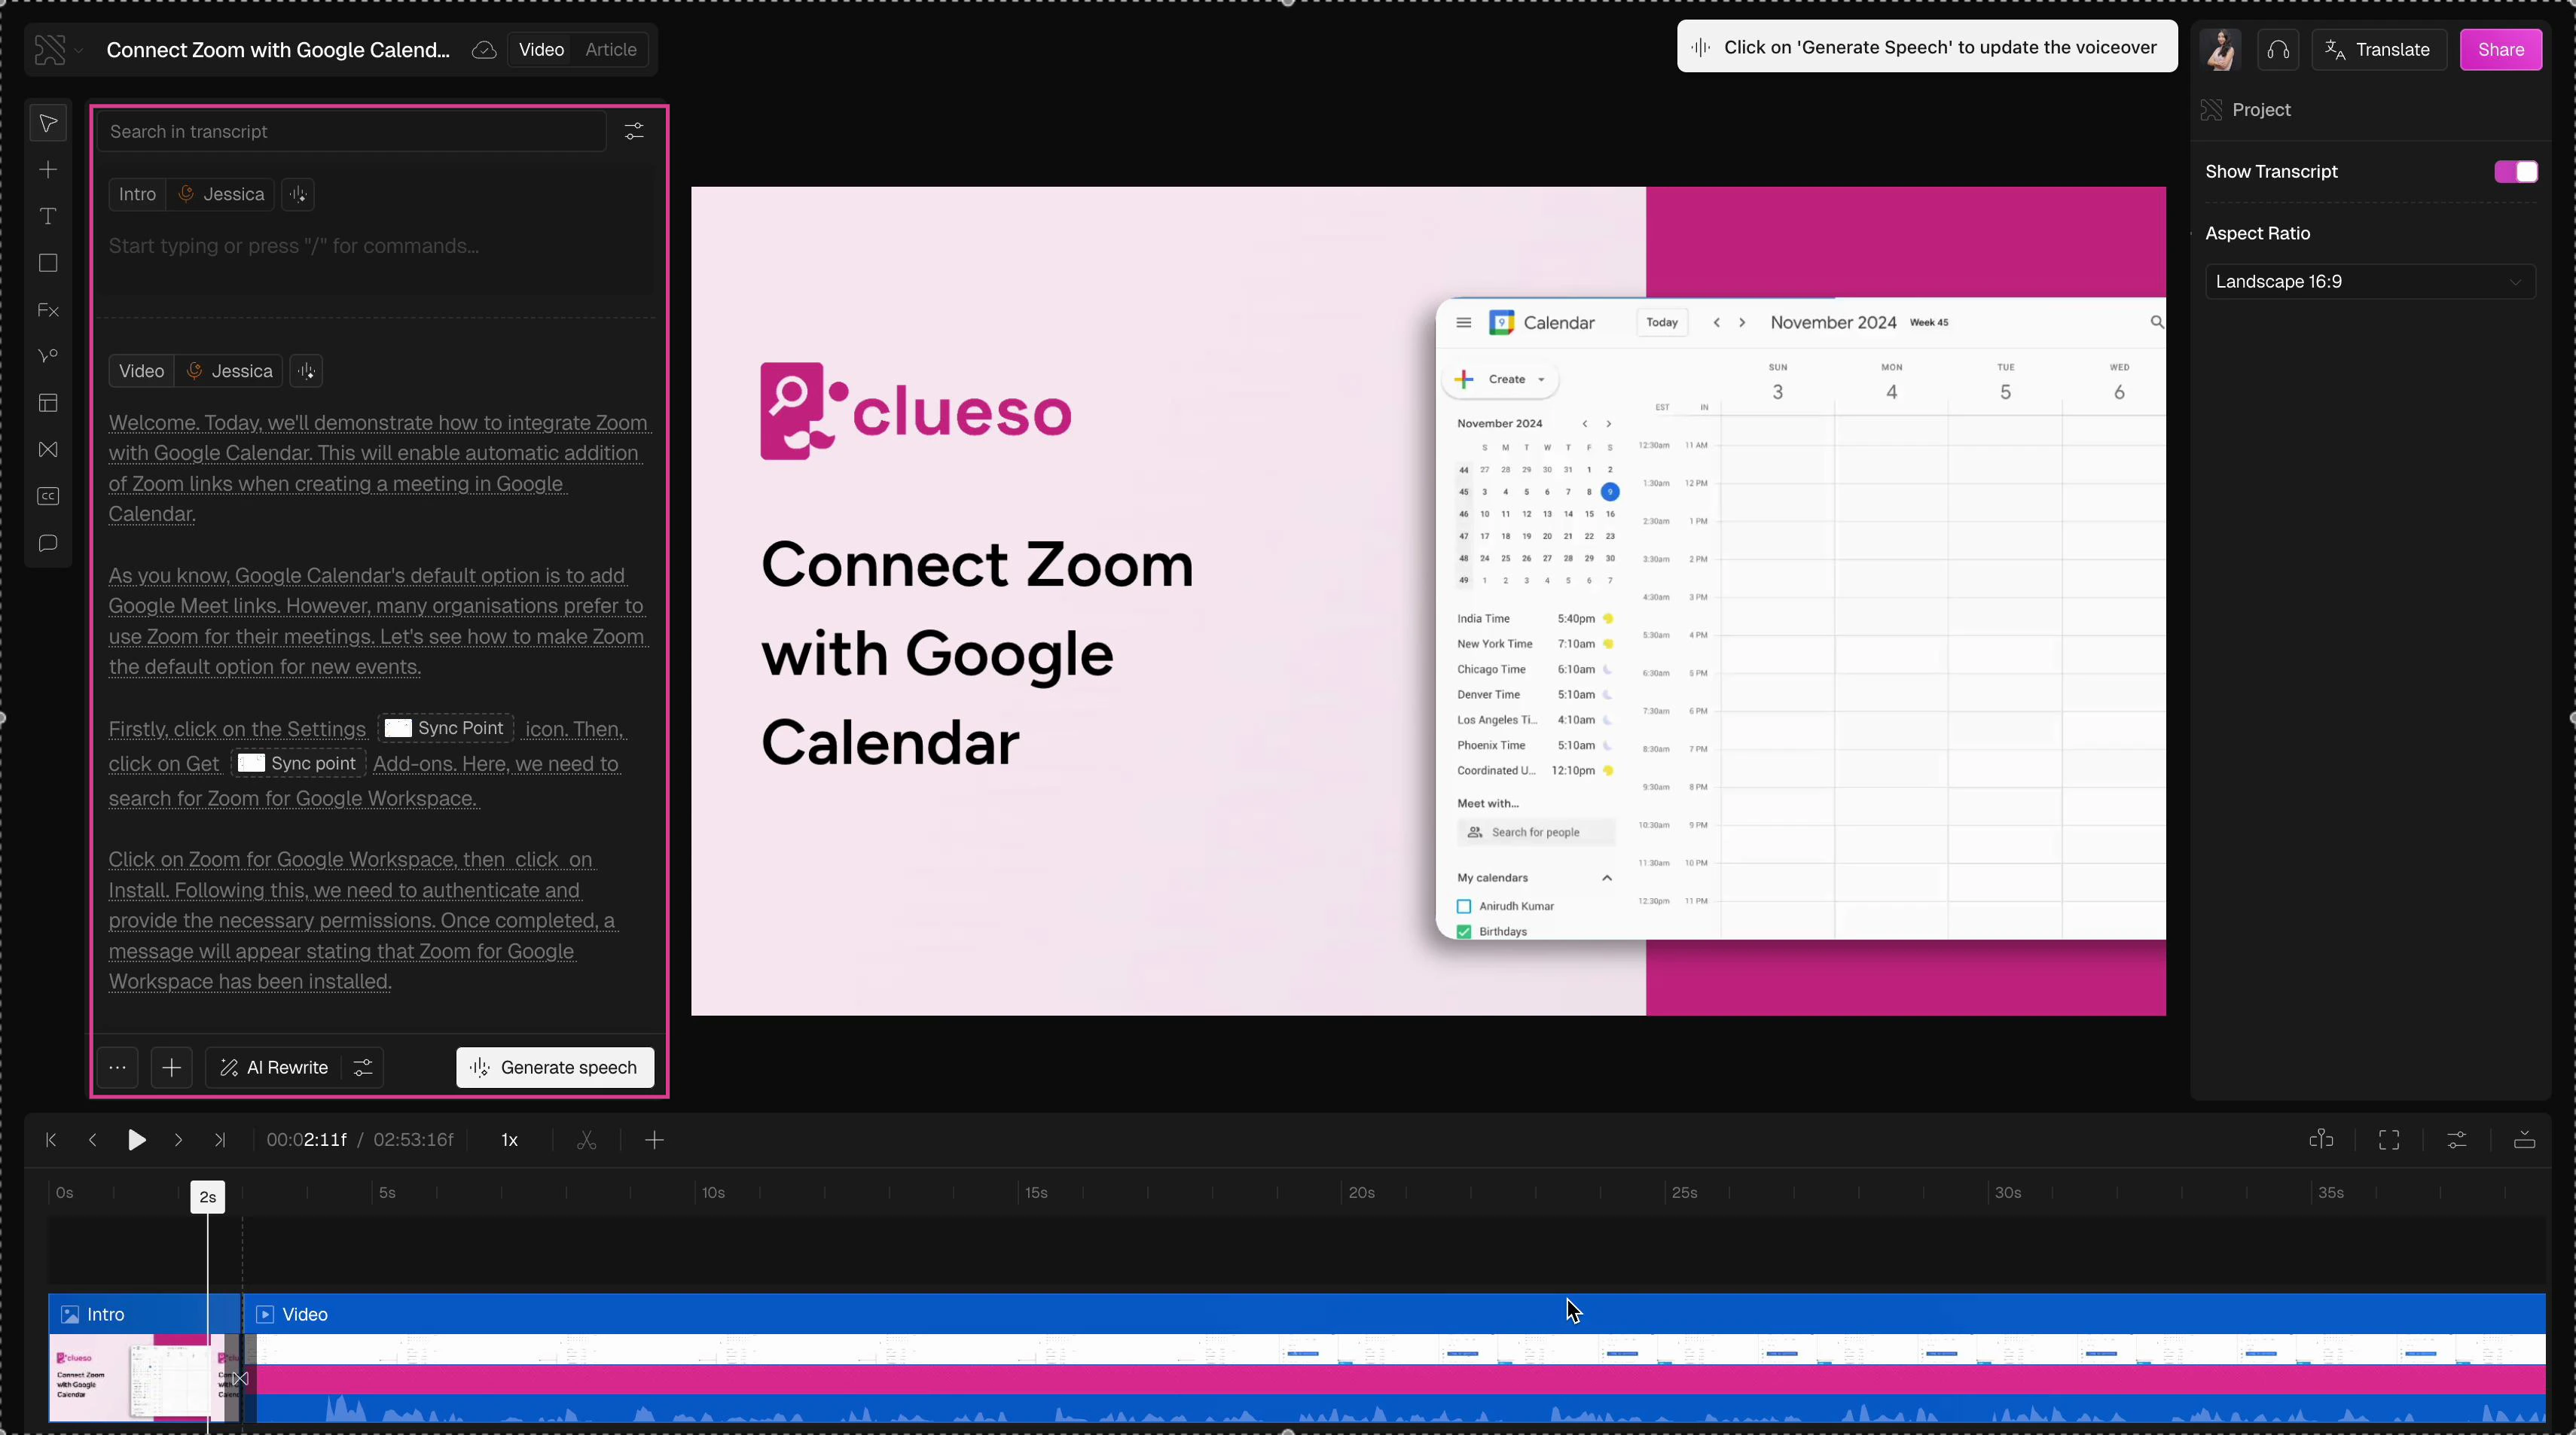Viewport: 2576px width, 1435px height.
Task: Click the transcript filter settings icon
Action: pos(634,132)
